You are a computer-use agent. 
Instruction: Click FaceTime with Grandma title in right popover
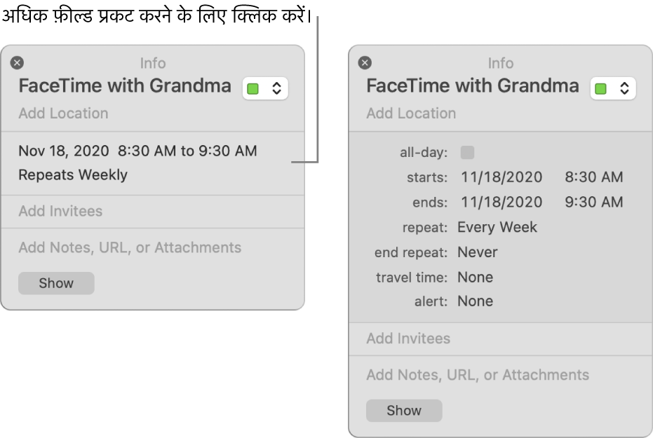473,85
